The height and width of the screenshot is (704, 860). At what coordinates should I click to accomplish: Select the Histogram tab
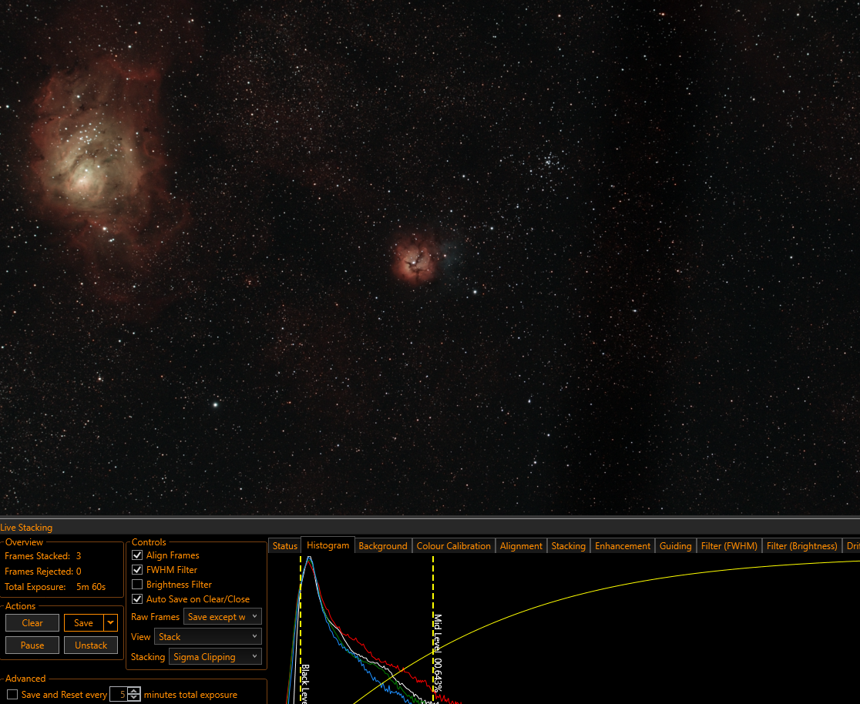tap(328, 545)
